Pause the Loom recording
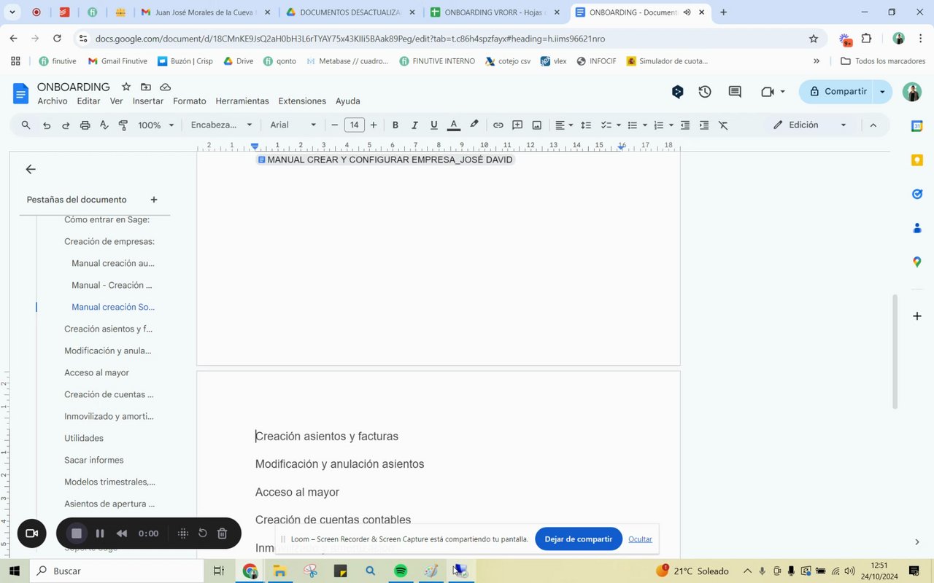Viewport: 934px width, 583px height. (x=100, y=533)
